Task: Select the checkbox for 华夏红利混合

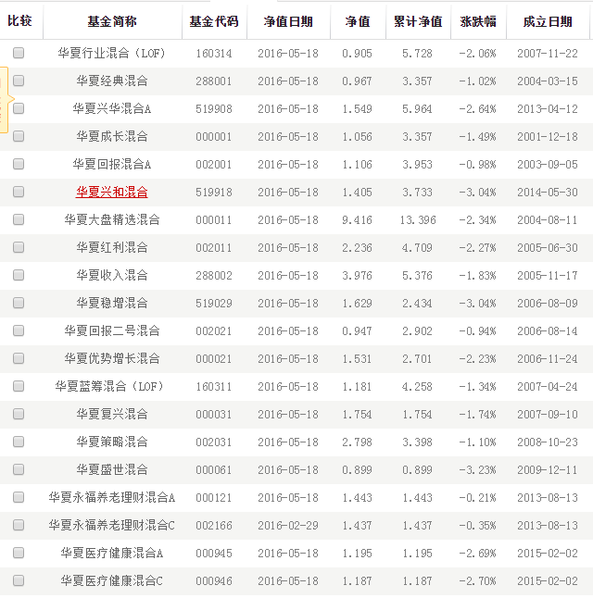Action: pyautogui.click(x=19, y=247)
